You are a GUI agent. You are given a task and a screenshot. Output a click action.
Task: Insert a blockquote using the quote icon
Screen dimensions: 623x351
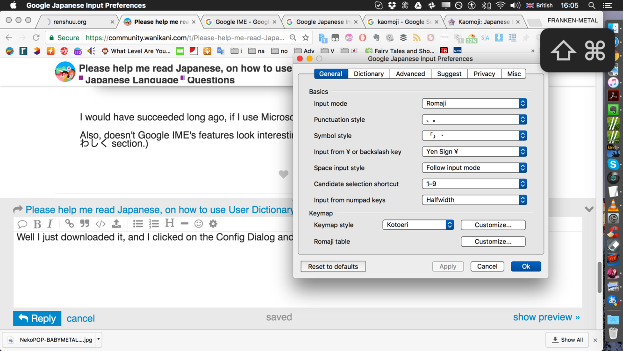[85, 224]
